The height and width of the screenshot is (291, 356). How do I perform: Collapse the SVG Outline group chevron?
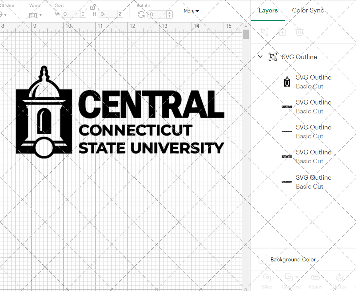[260, 56]
